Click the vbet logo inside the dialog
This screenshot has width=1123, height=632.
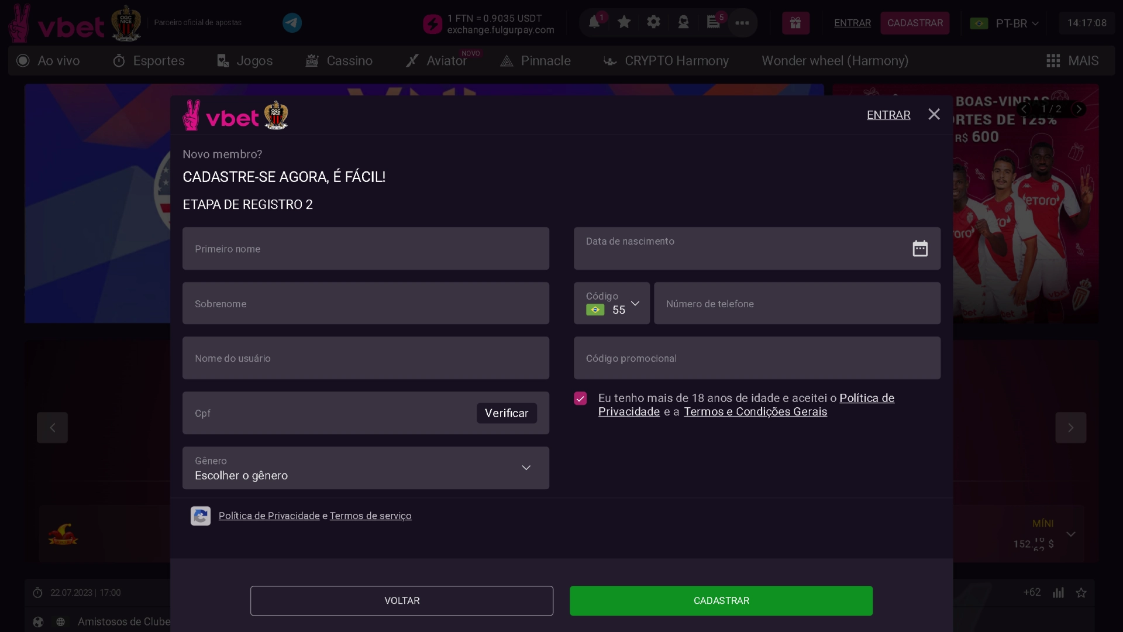tap(221, 116)
